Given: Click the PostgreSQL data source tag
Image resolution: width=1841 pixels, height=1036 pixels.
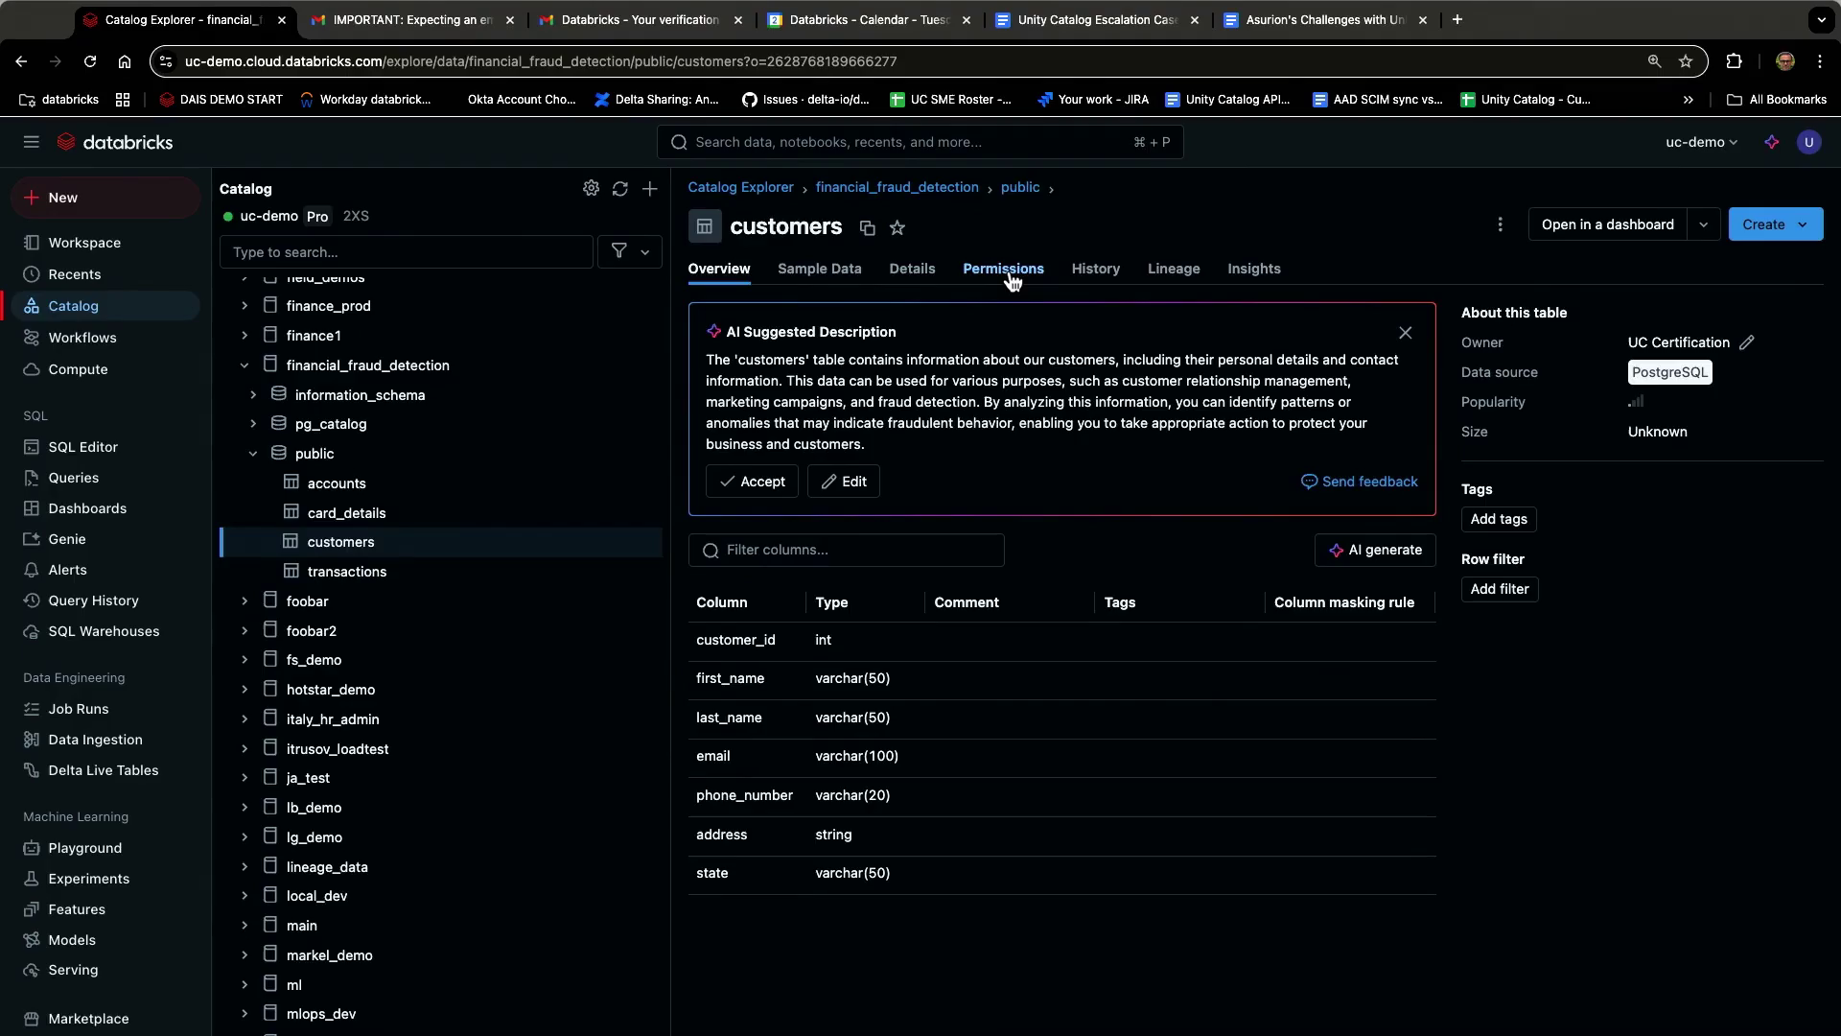Looking at the screenshot, I should tap(1670, 372).
